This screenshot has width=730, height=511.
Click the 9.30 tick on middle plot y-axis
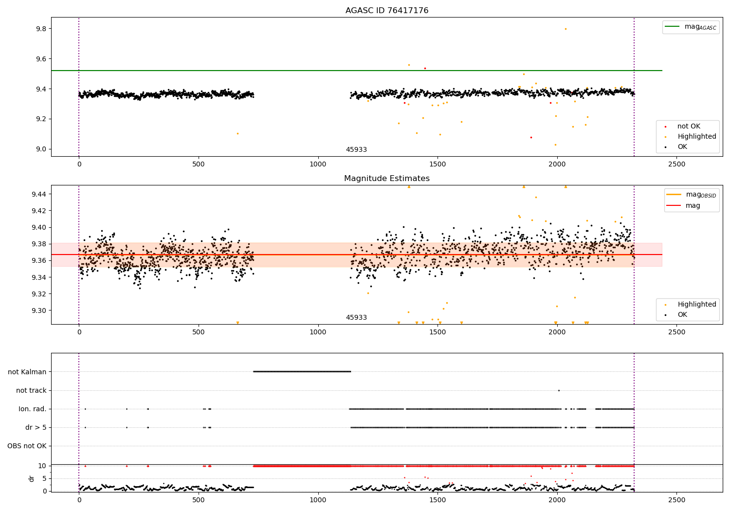[39, 310]
